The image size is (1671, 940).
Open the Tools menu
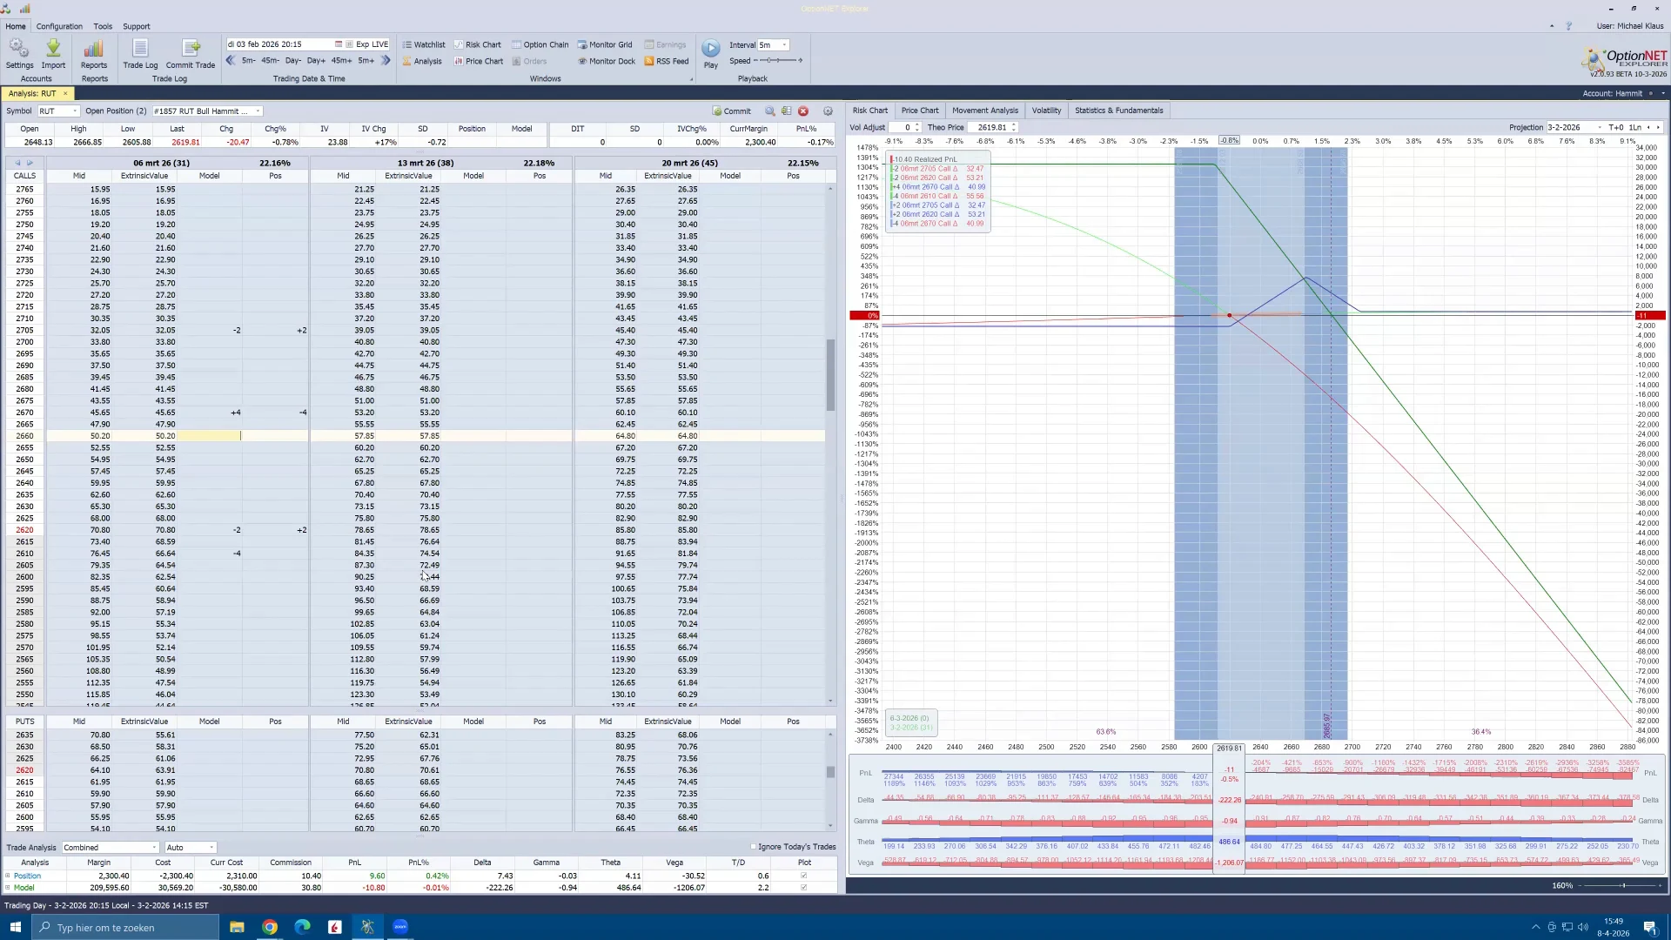pos(103,26)
